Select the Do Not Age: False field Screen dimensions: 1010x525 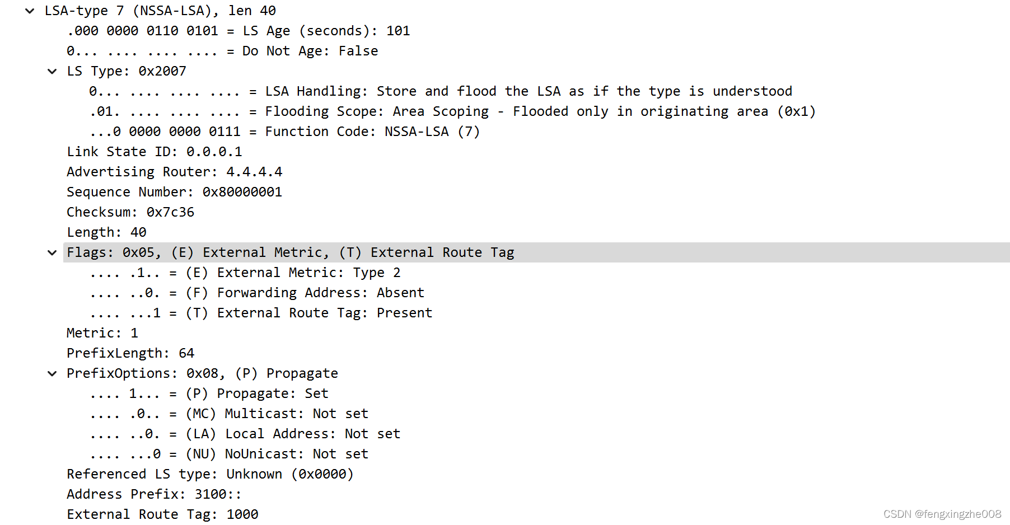click(224, 51)
